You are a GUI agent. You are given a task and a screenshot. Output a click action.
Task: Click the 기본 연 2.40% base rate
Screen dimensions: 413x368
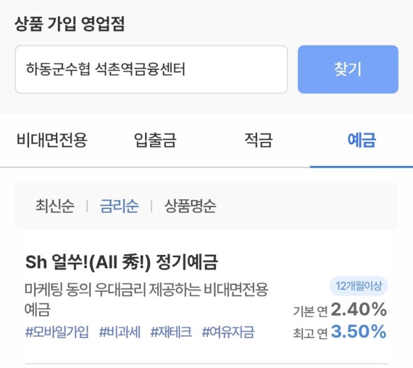point(340,310)
